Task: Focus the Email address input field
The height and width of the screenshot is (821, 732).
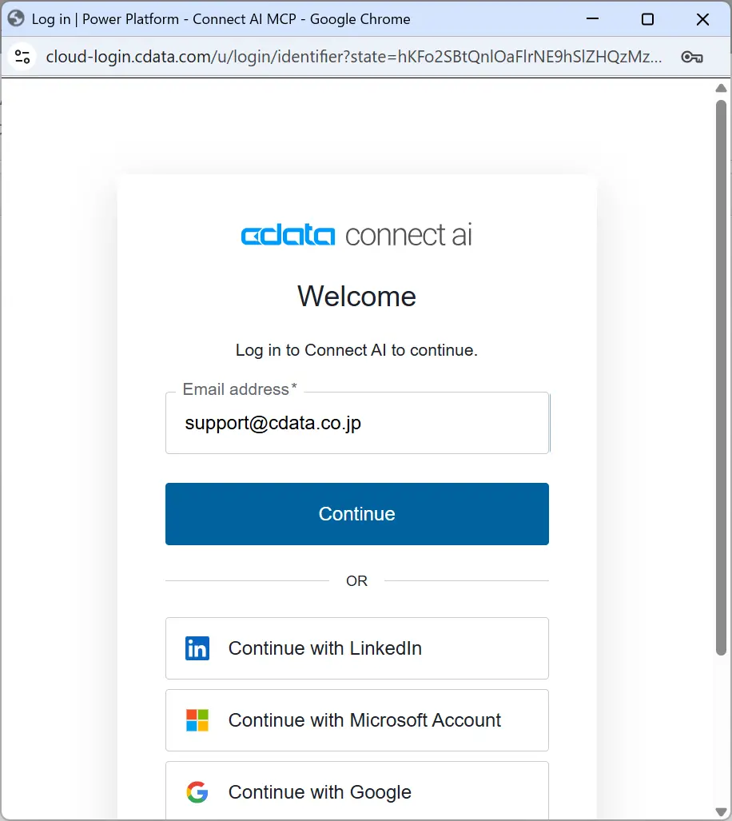Action: point(356,423)
